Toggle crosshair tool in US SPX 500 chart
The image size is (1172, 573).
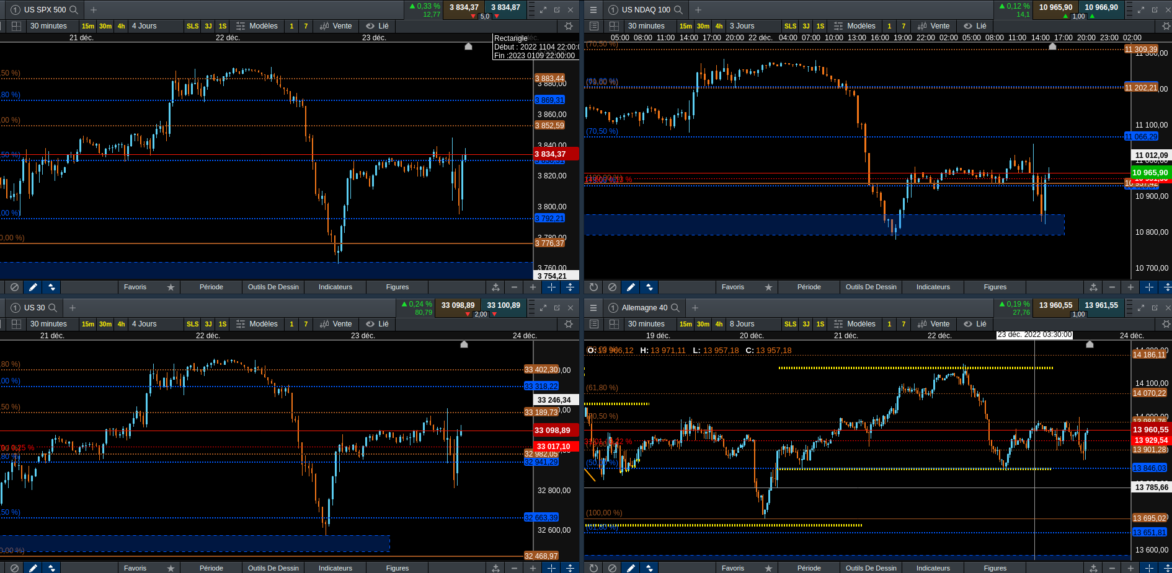pyautogui.click(x=551, y=287)
